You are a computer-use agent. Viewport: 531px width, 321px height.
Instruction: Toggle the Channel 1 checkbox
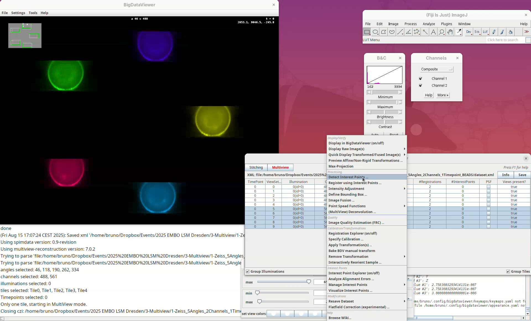click(x=421, y=79)
